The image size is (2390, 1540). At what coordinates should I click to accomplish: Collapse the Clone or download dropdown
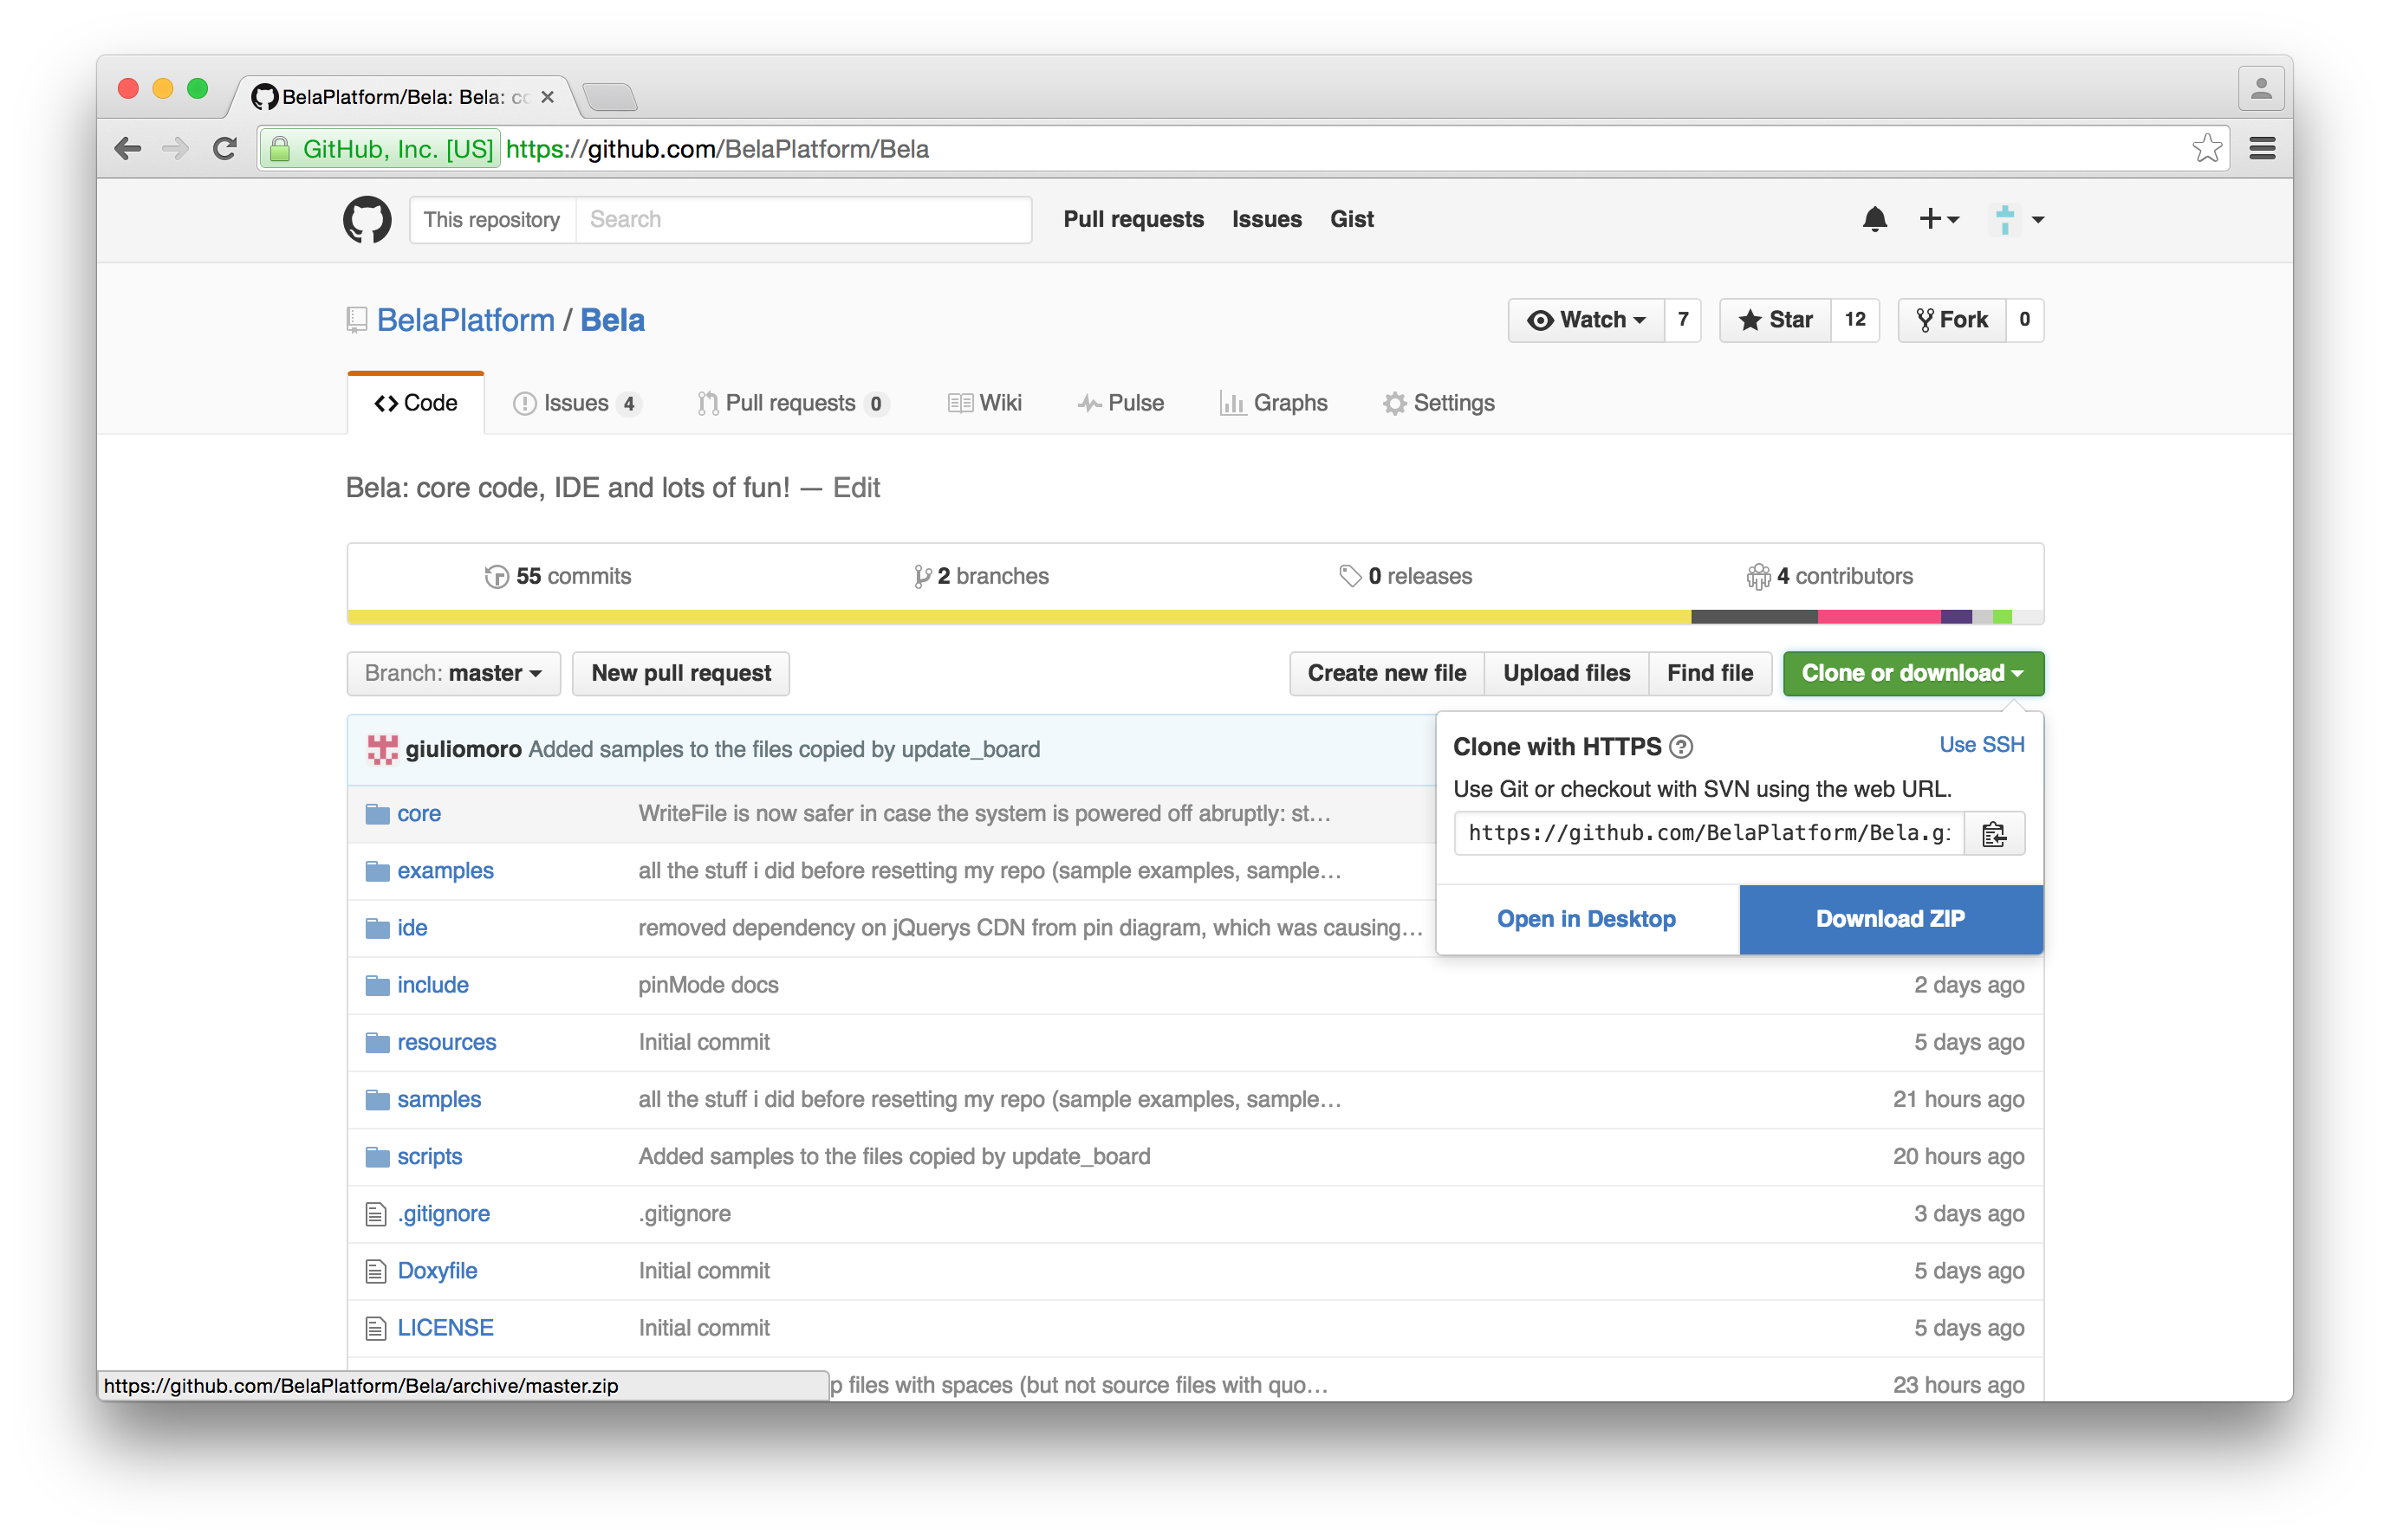[x=1912, y=673]
